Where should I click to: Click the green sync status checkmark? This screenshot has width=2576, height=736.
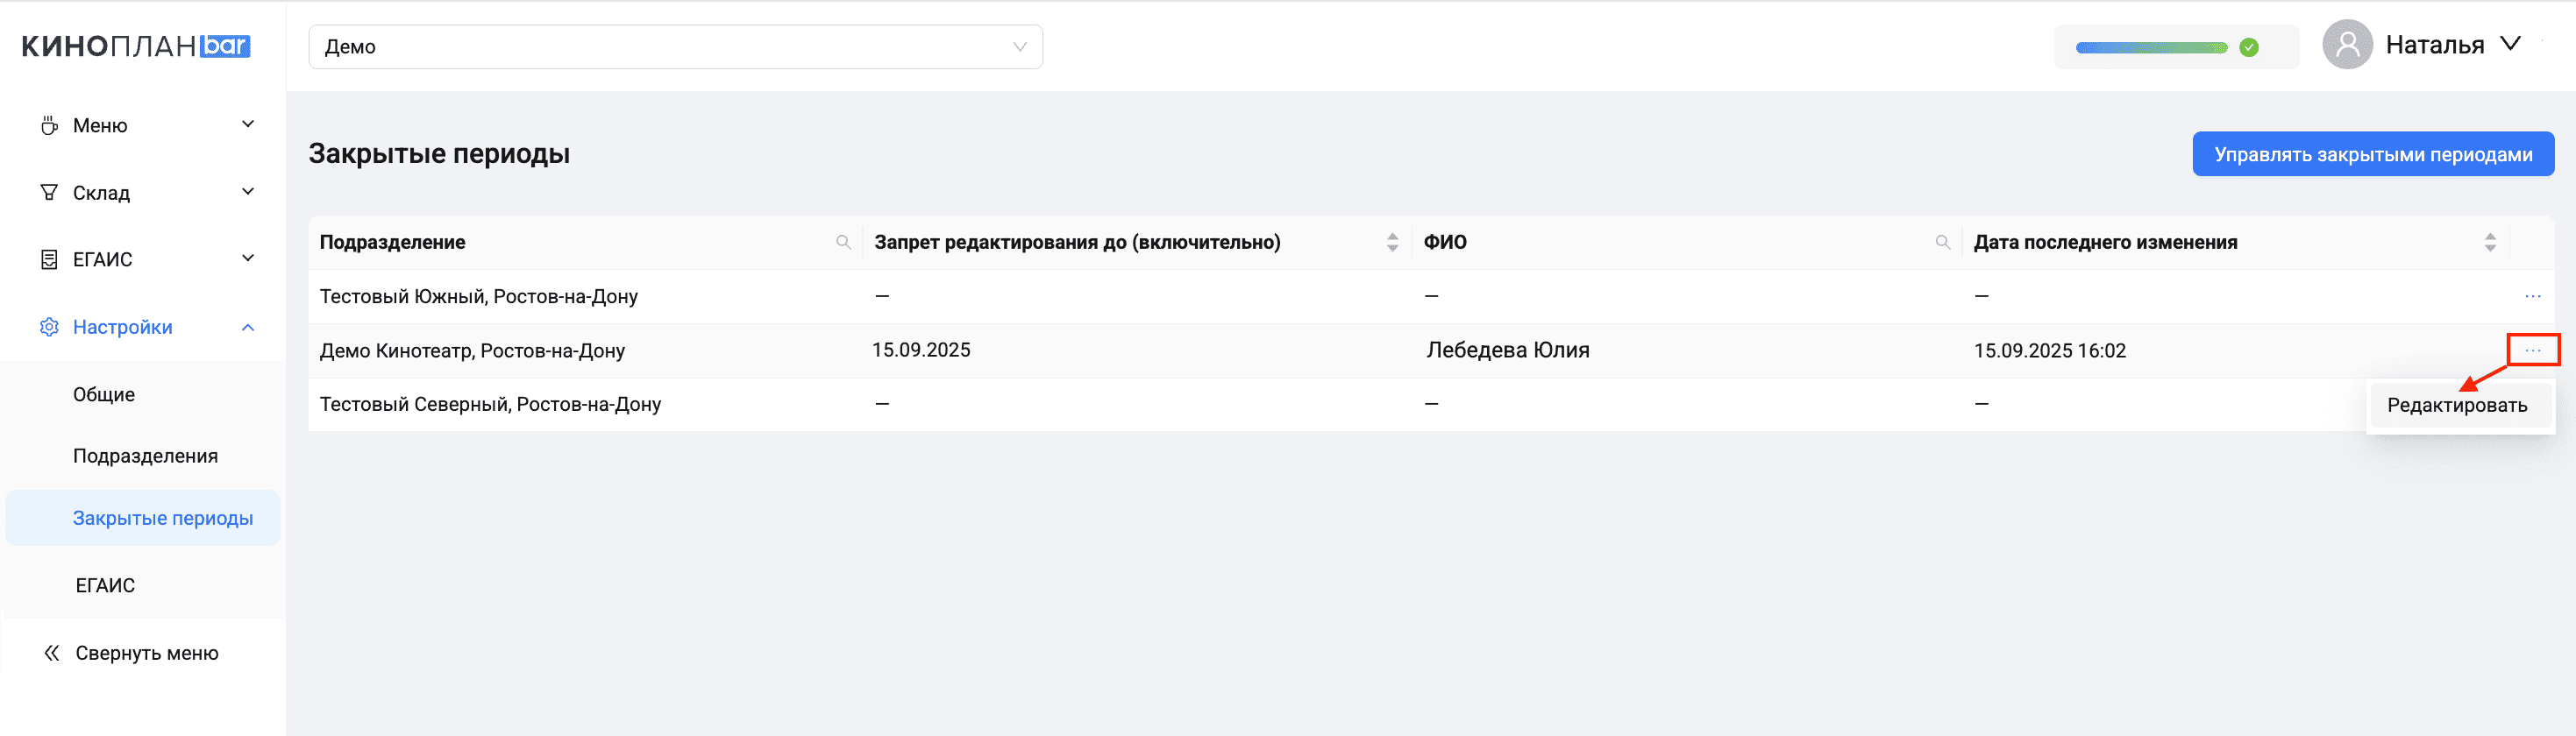coord(2249,48)
